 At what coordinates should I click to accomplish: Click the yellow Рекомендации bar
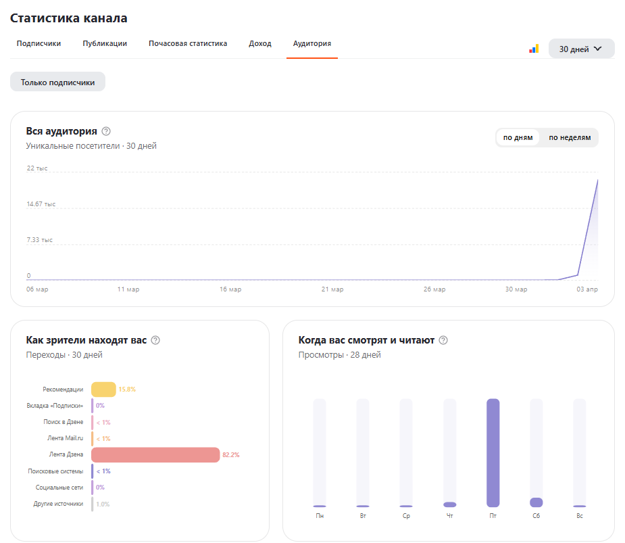click(x=103, y=389)
